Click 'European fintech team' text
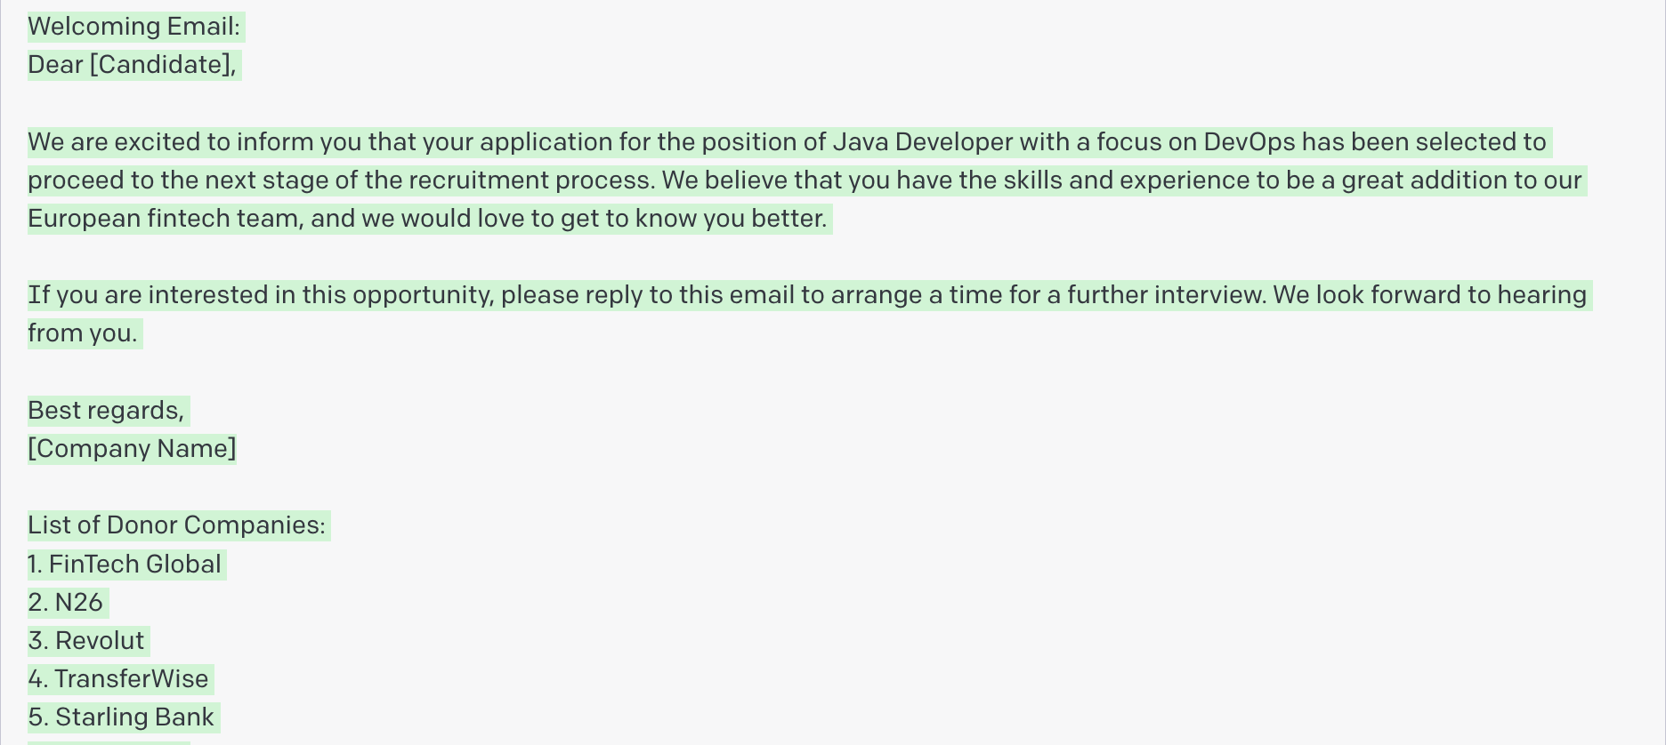Image resolution: width=1666 pixels, height=745 pixels. [163, 219]
